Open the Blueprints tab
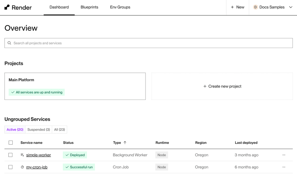This screenshot has width=297, height=175. tap(89, 7)
